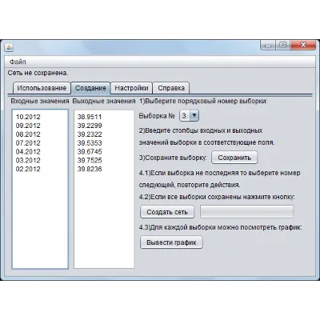
Task: Close the application window
Action: [303, 45]
